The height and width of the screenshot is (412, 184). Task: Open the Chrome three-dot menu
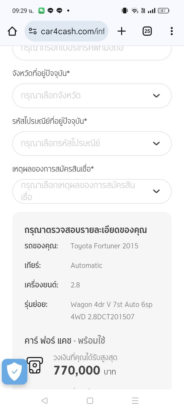(x=171, y=31)
